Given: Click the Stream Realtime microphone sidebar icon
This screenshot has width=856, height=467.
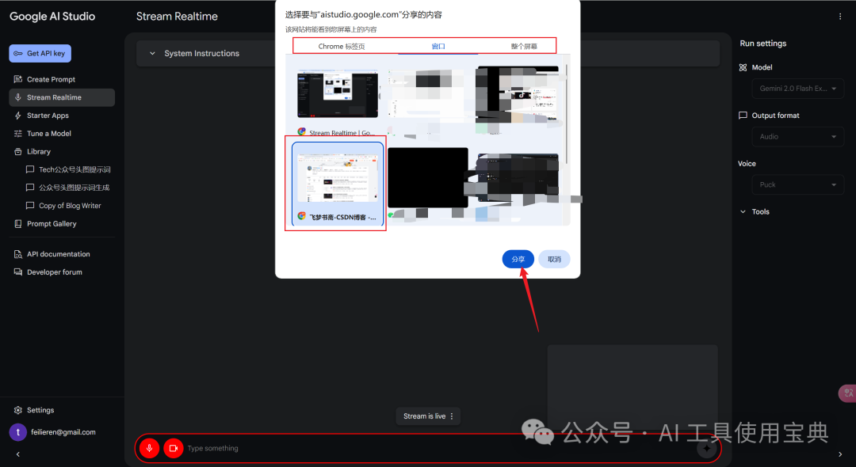Looking at the screenshot, I should (x=18, y=97).
